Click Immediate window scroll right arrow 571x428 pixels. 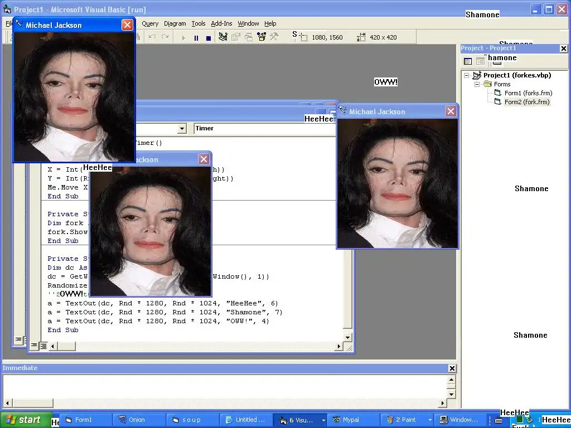(442, 403)
